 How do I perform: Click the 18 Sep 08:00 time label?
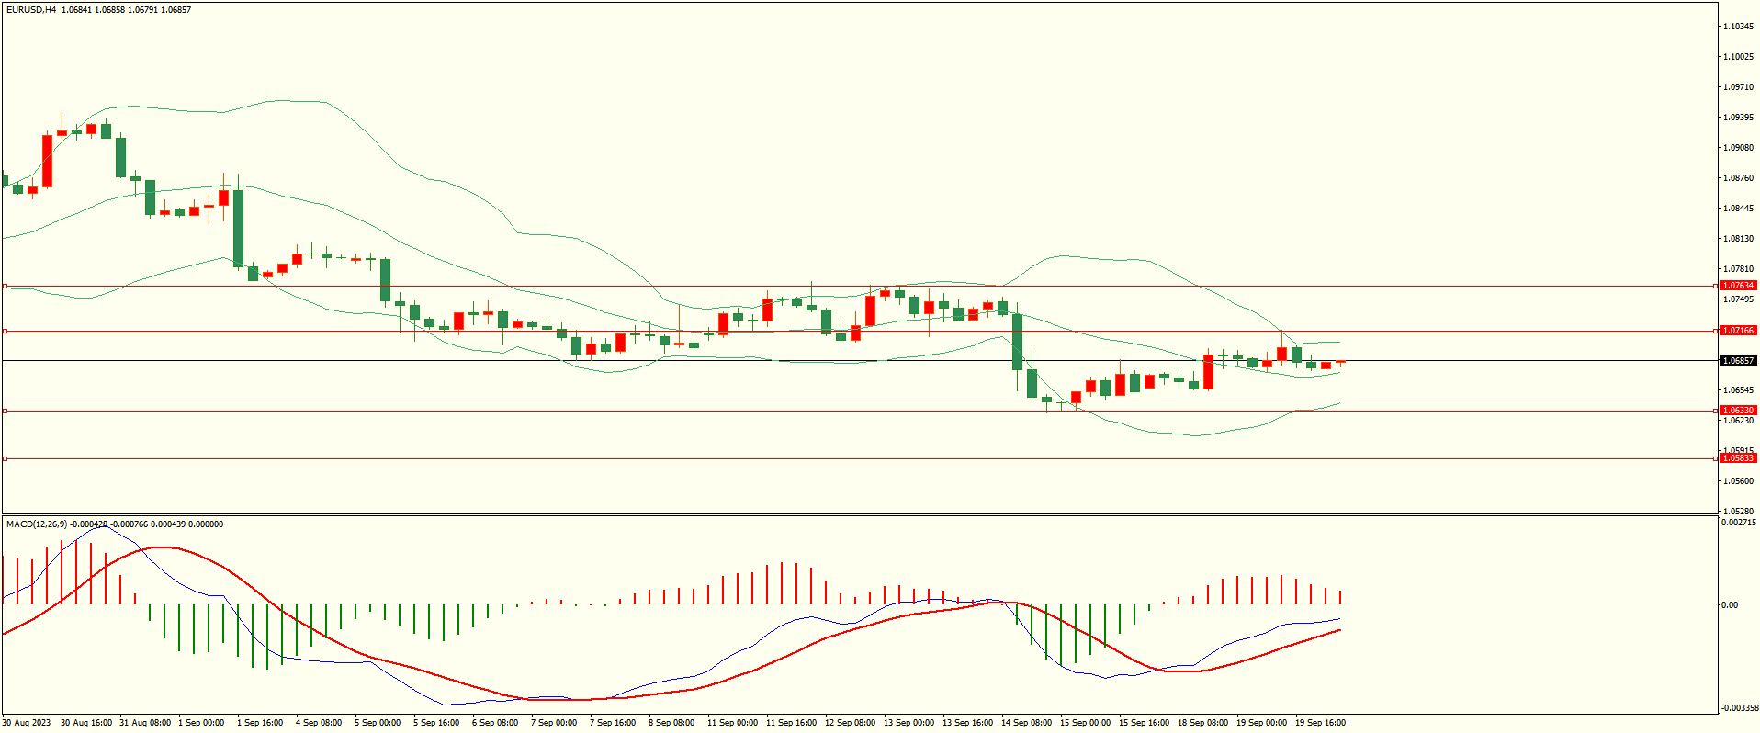point(1203,723)
